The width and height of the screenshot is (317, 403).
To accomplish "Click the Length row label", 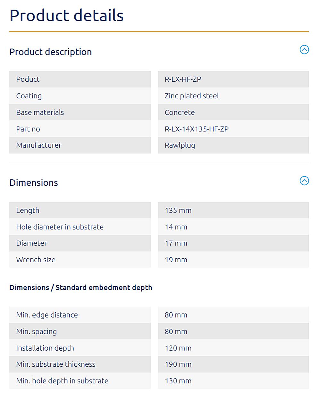I will [x=28, y=210].
